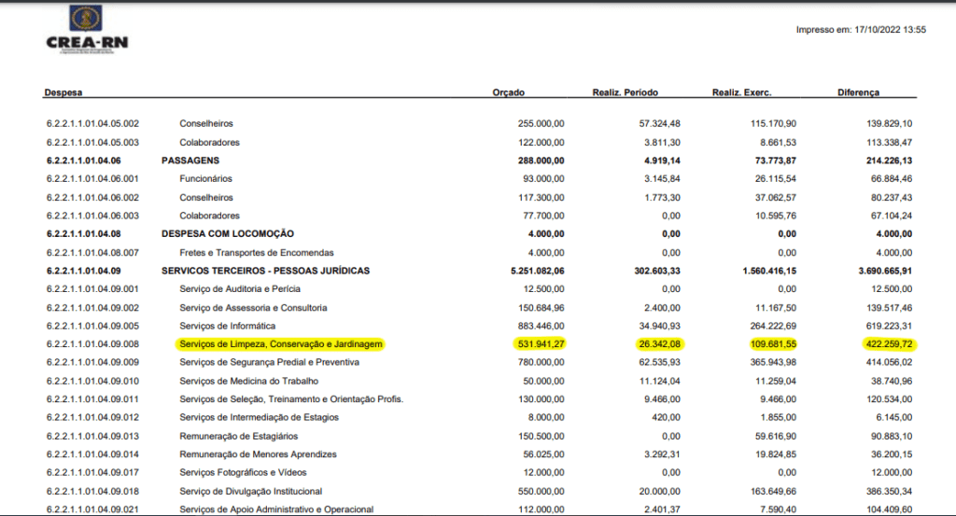Select the PASSAGENS section heading

[x=191, y=160]
